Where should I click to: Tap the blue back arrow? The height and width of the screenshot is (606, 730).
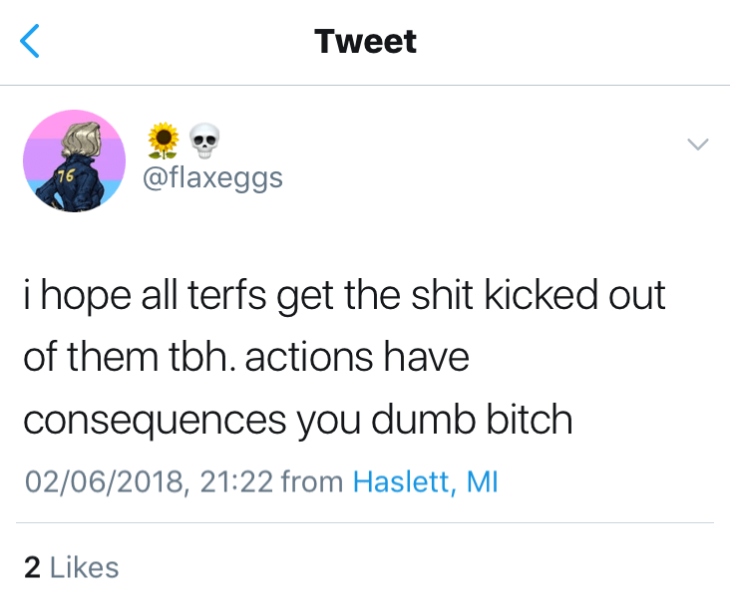[31, 42]
